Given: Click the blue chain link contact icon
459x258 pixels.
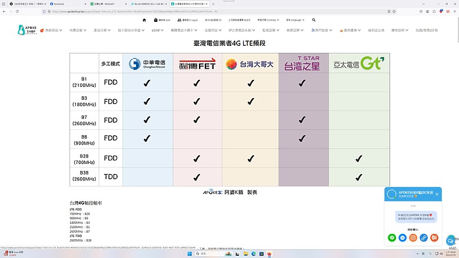Looking at the screenshot, I should point(424,238).
